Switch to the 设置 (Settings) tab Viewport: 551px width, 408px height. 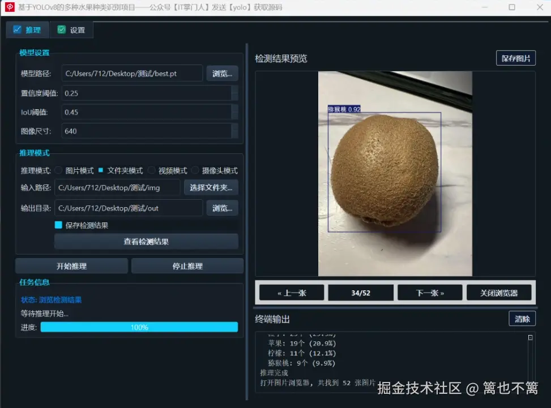tap(72, 29)
